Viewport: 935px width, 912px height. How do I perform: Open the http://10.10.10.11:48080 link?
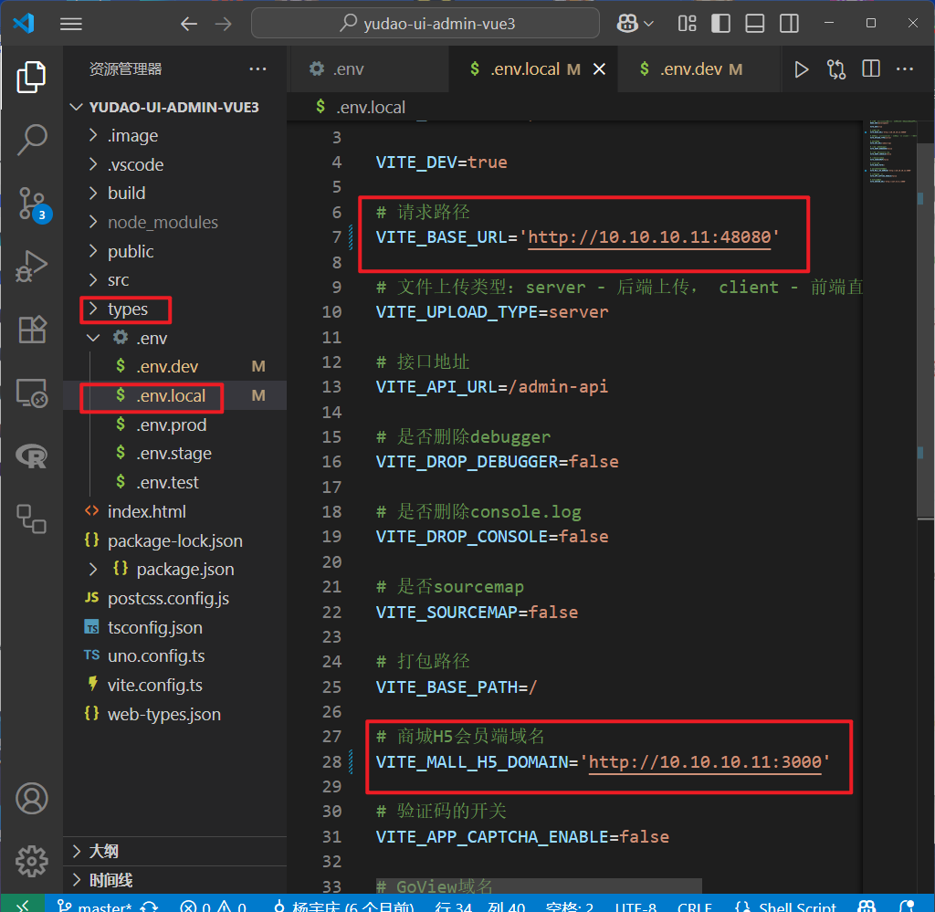(650, 237)
